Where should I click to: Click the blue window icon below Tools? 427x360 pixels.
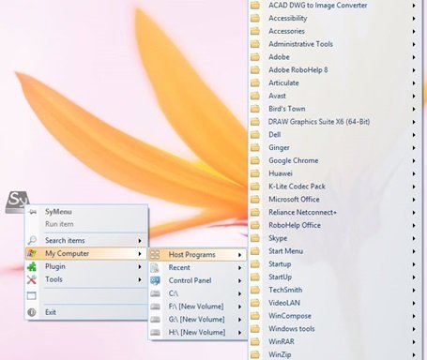32,295
